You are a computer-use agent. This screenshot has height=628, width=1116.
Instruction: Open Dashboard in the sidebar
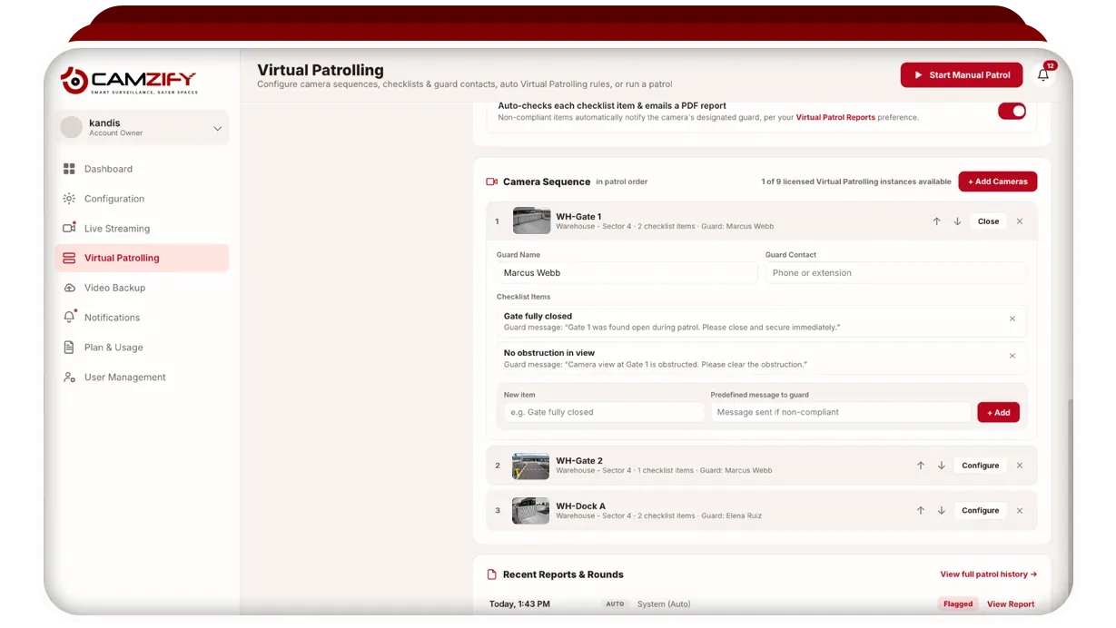(x=142, y=169)
